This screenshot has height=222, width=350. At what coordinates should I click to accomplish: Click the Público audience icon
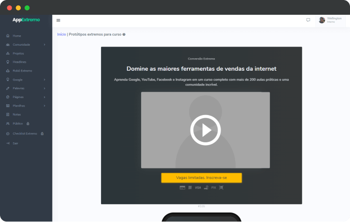click(x=8, y=124)
